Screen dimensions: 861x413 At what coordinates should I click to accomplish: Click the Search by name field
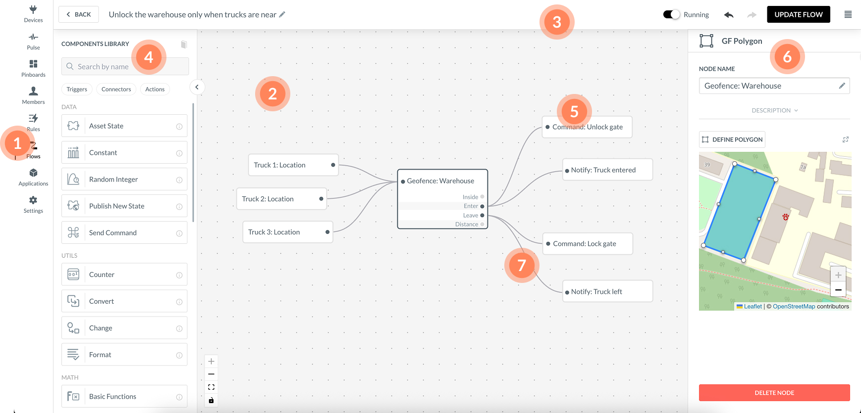pyautogui.click(x=125, y=66)
